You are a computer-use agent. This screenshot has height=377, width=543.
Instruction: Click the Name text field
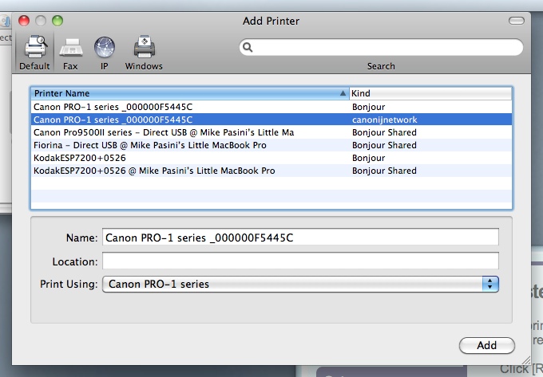[x=300, y=238]
